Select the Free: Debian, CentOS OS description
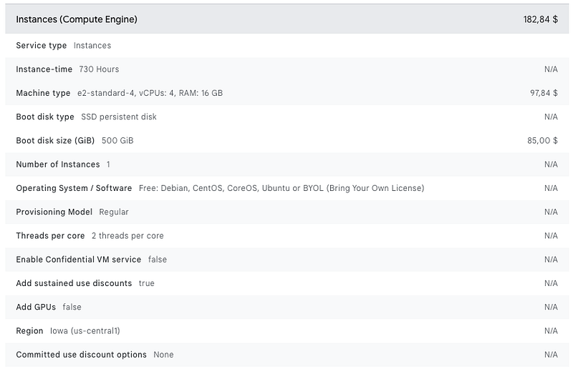 281,188
